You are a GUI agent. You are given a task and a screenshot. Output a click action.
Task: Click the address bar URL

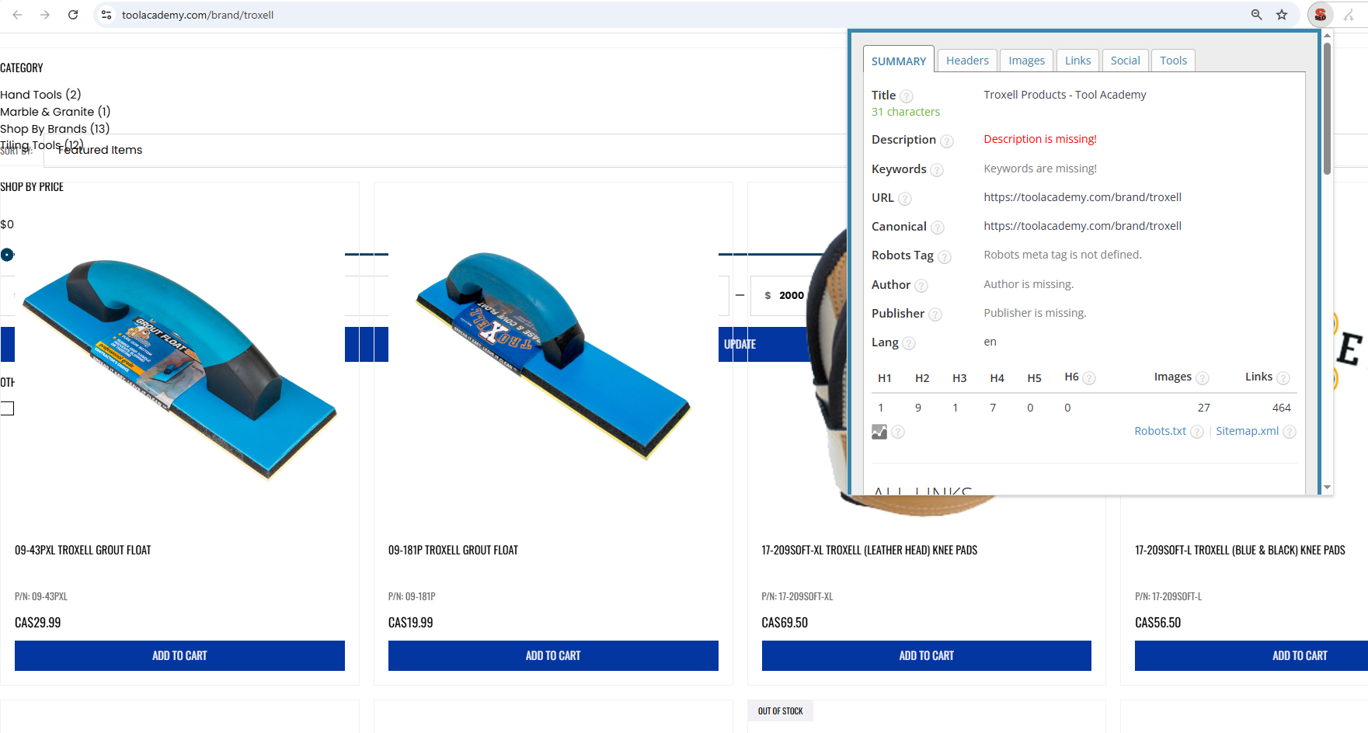[197, 15]
